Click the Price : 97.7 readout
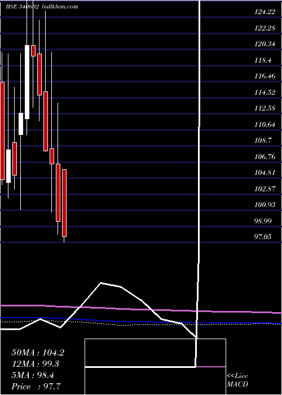Image resolution: width=282 pixels, height=395 pixels. tap(36, 387)
